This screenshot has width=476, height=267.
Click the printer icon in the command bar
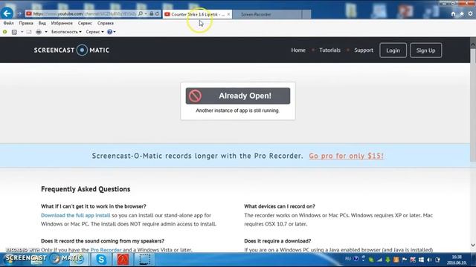click(39, 32)
